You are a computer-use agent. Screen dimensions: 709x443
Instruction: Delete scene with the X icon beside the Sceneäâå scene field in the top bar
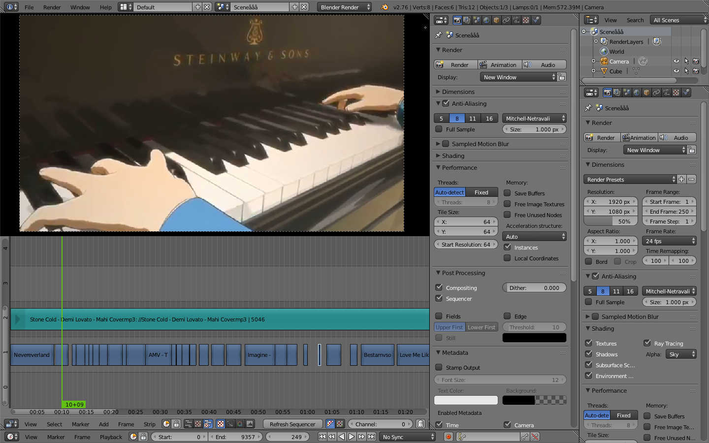pyautogui.click(x=304, y=7)
